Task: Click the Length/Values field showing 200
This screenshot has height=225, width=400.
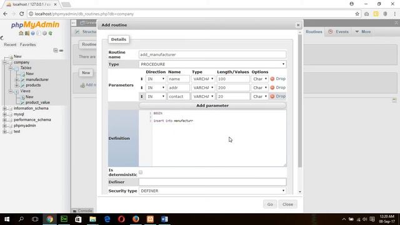Action: tap(233, 87)
